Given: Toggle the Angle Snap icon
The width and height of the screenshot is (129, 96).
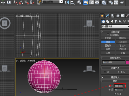Looking at the screenshot, I should point(21,2).
